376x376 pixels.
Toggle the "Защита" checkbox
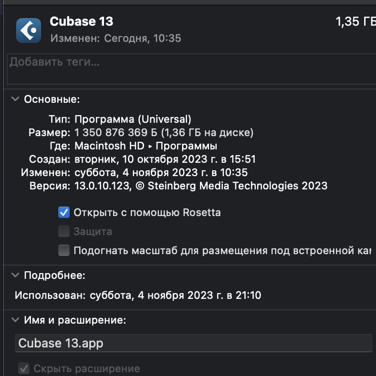click(64, 232)
